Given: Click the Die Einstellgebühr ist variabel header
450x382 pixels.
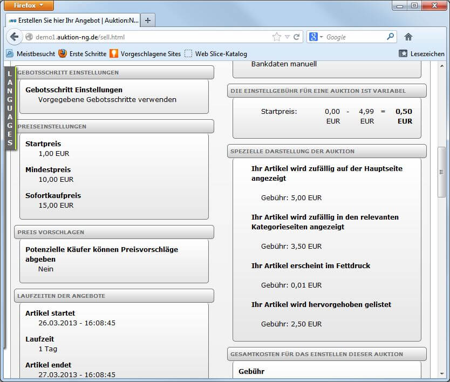Looking at the screenshot, I should [x=326, y=91].
